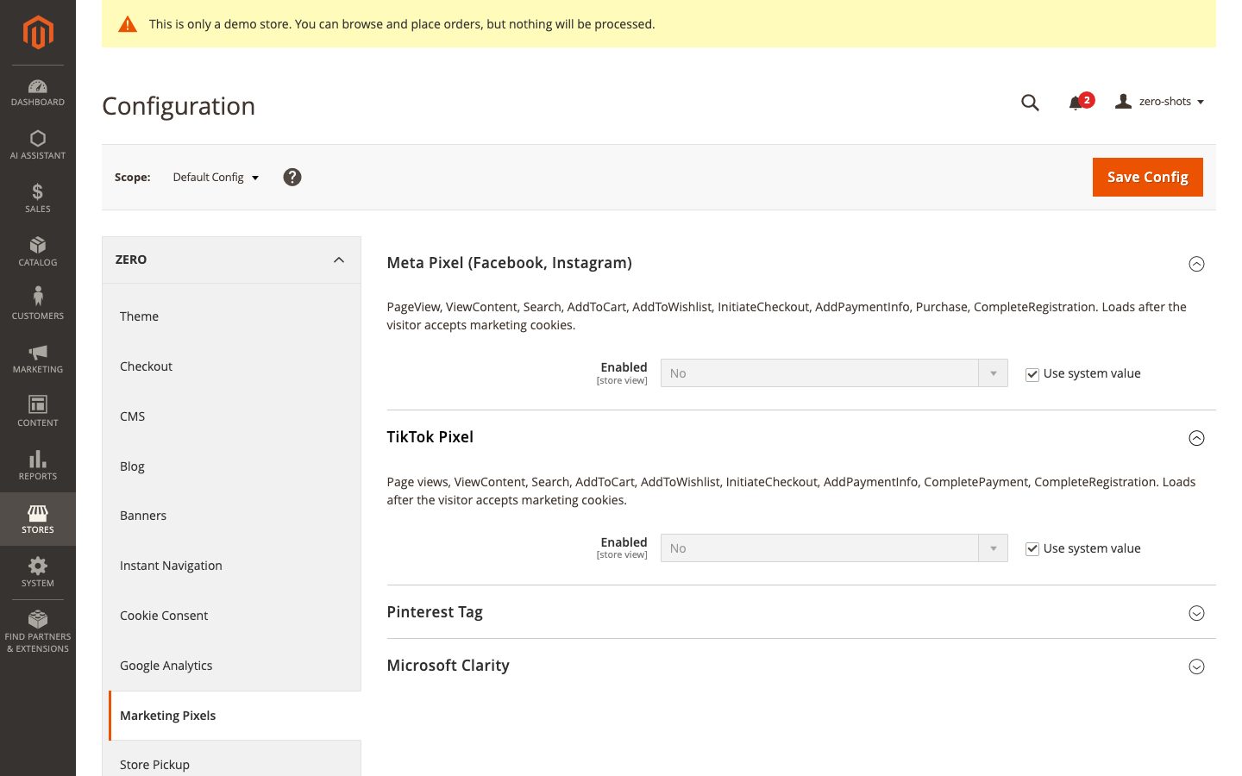
Task: Expand the Microsoft Clarity section
Action: [1196, 666]
